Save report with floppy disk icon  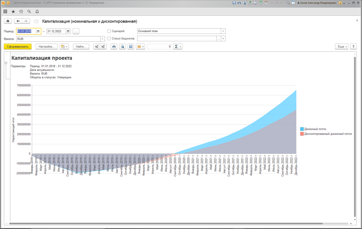(x=131, y=47)
